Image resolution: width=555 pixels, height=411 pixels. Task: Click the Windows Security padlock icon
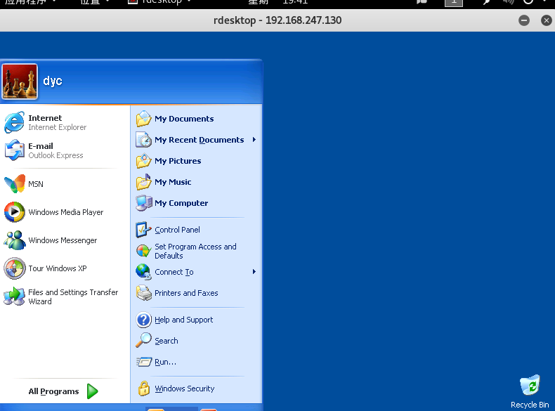pos(144,389)
